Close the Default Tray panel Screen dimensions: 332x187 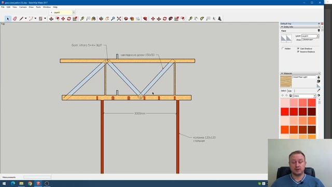tap(322, 23)
